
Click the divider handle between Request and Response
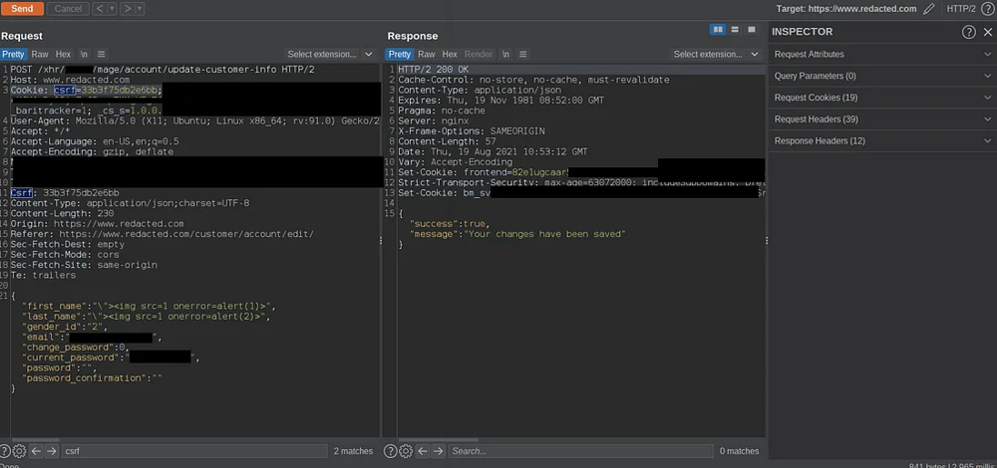(x=381, y=241)
